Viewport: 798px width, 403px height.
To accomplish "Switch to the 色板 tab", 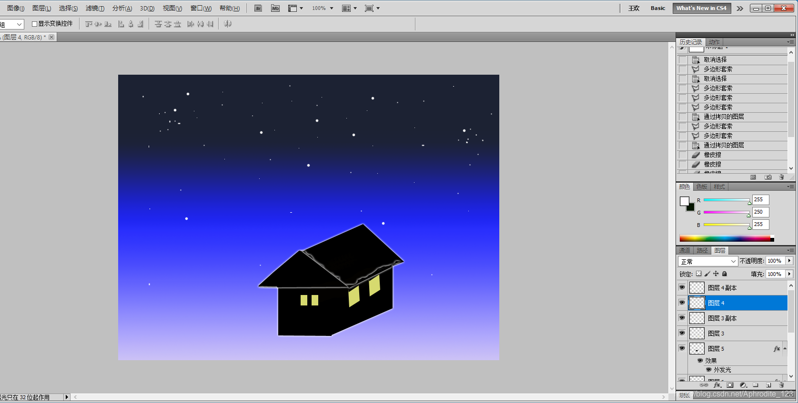I will tap(702, 187).
